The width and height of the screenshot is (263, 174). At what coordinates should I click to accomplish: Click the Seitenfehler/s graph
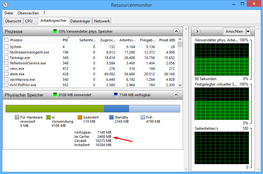pos(222,148)
